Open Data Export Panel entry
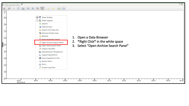Viewport: 189px width, 106px height. click(x=51, y=46)
